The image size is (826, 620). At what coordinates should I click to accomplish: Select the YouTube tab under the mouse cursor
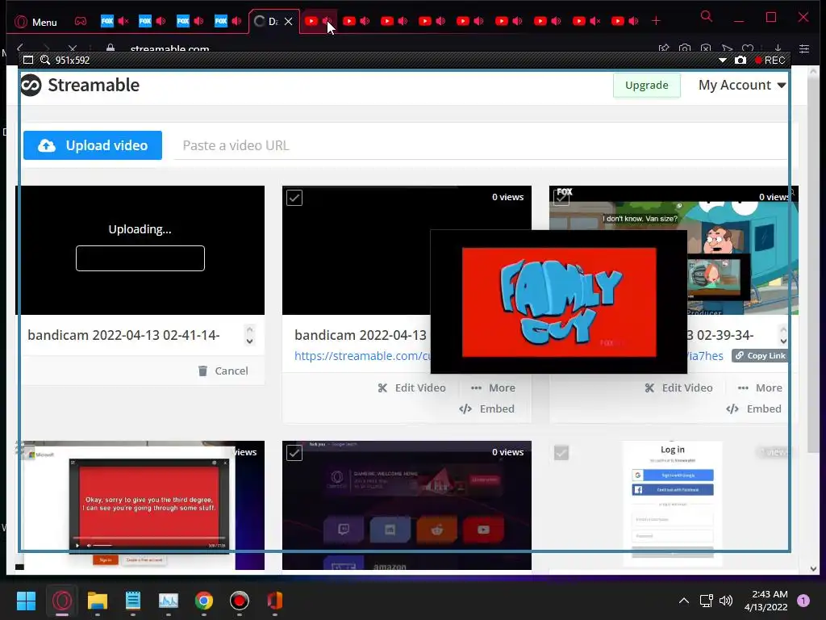[318, 21]
